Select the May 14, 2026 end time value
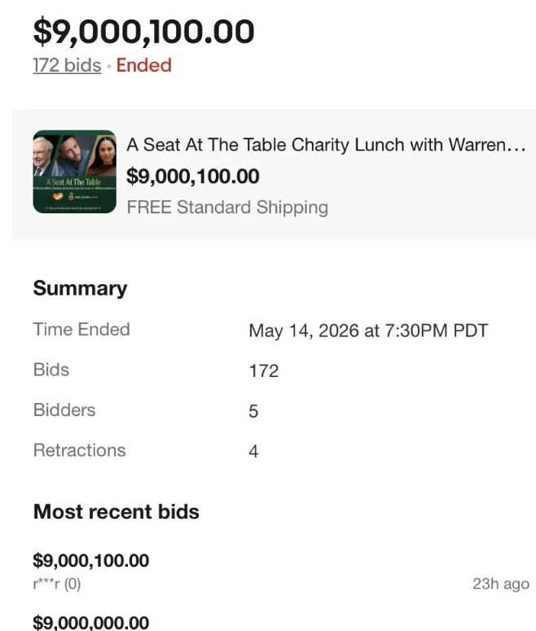 click(x=368, y=331)
